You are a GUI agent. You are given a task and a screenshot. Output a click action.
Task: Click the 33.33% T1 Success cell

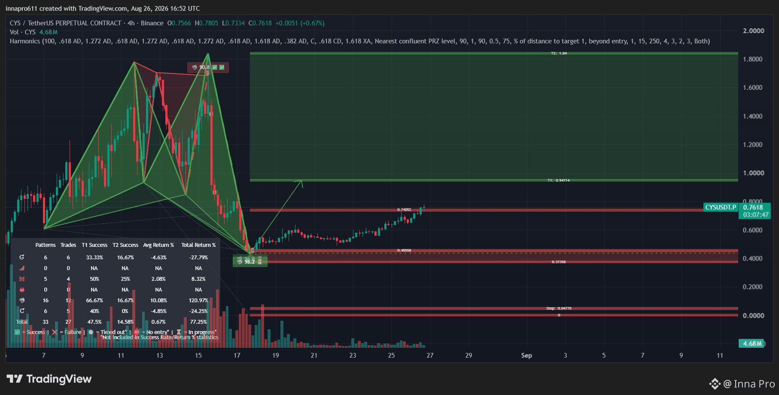[x=94, y=258]
